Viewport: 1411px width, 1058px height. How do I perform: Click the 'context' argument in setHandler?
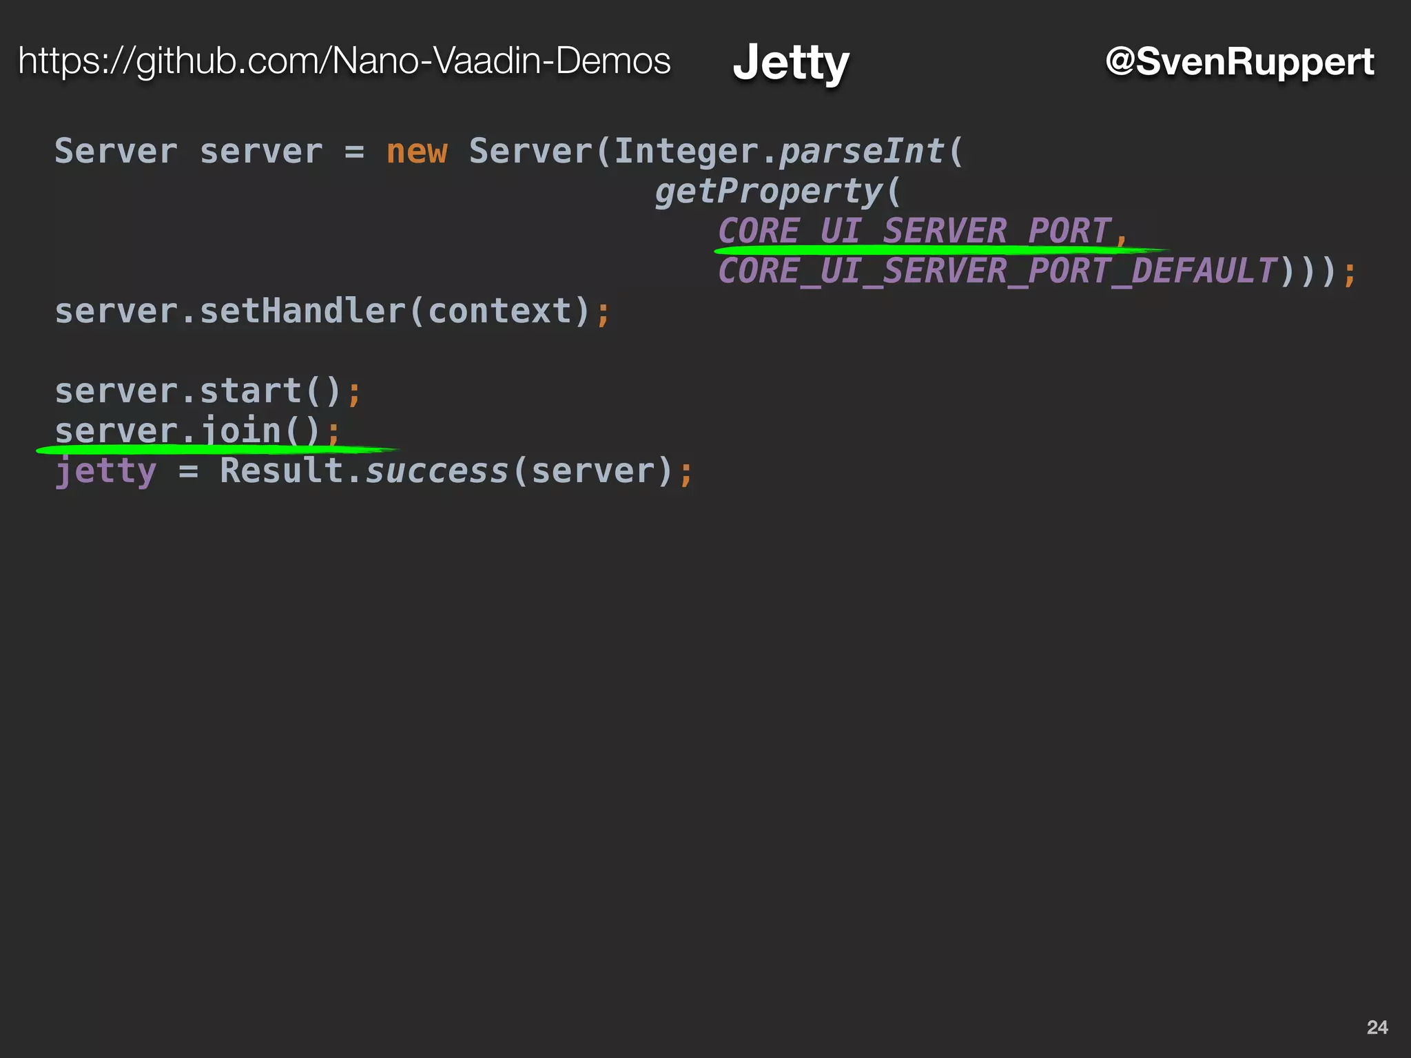[499, 311]
